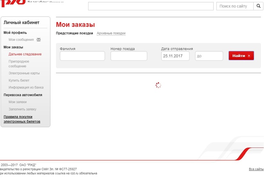Open Информация из банка
Image resolution: width=264 pixels, height=178 pixels.
pos(26,87)
